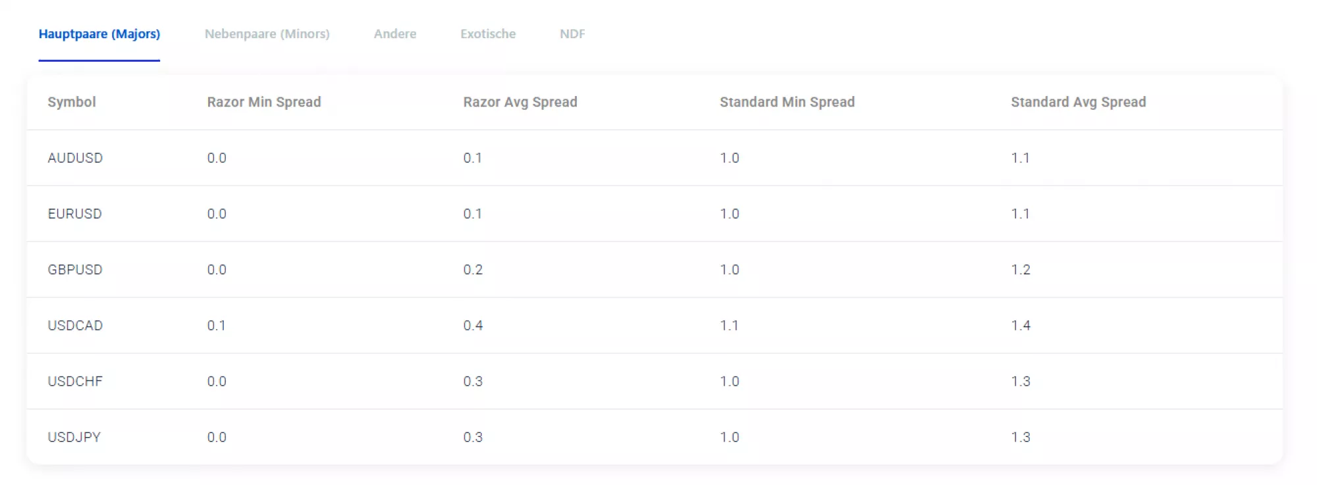Click USDCAD Standard Avg Spread value 1.4
Image resolution: width=1317 pixels, height=485 pixels.
point(1020,326)
